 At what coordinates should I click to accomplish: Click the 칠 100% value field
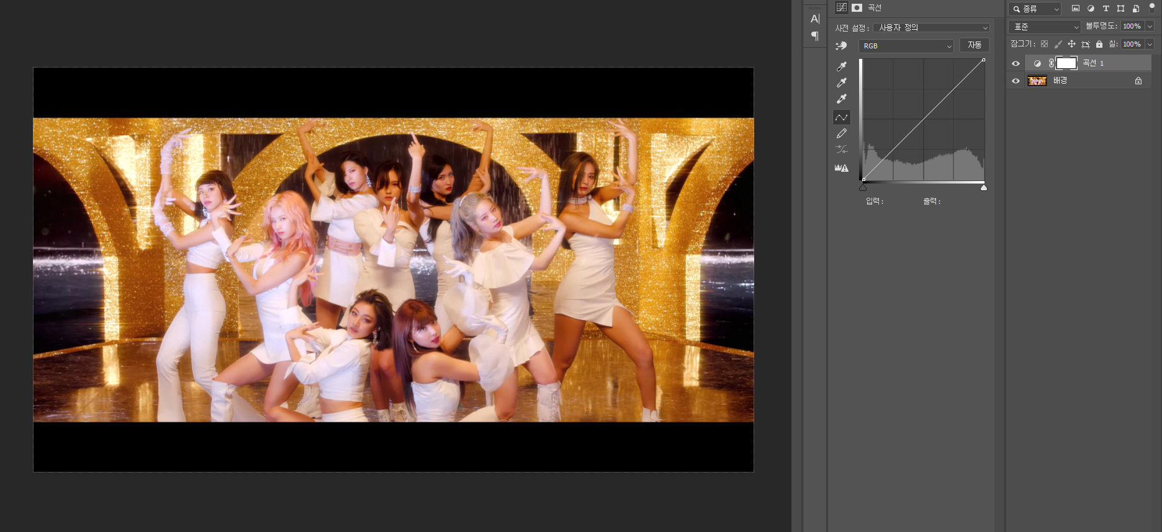[1132, 44]
